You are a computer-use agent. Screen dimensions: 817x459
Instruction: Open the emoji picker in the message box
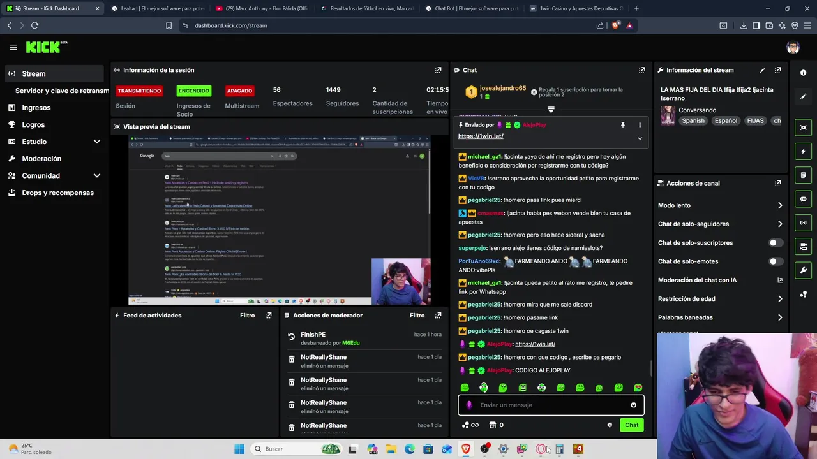pos(633,405)
